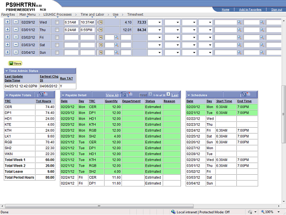
Task: Tick the checkbox on the 02/29/12 Wed row
Action: tap(57, 22)
